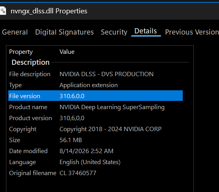Go to the Previous Versions tab
Screen dimensions: 219x192
pos(192,32)
